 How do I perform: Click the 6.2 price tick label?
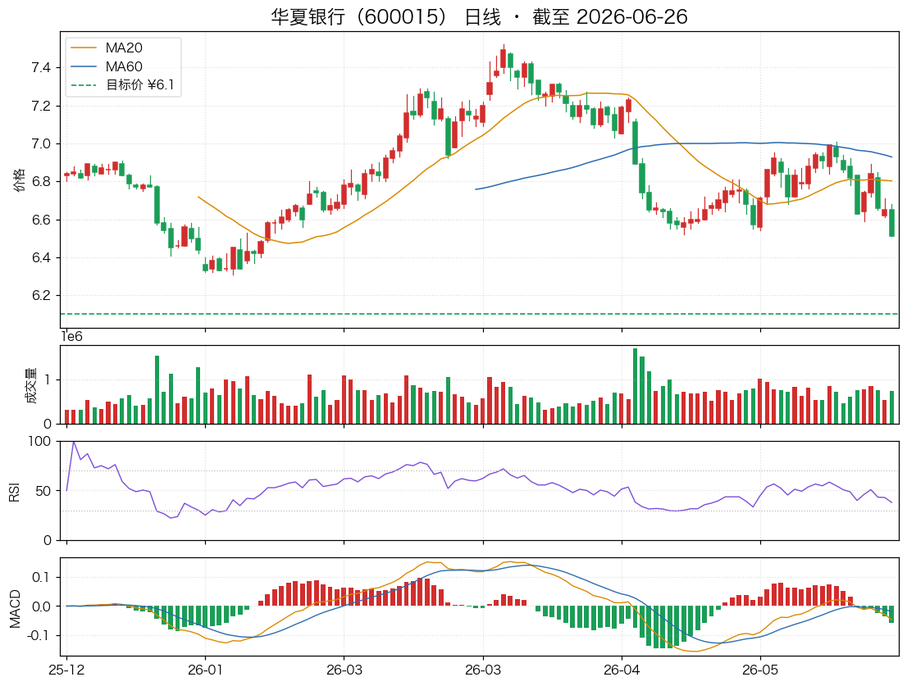(x=41, y=296)
